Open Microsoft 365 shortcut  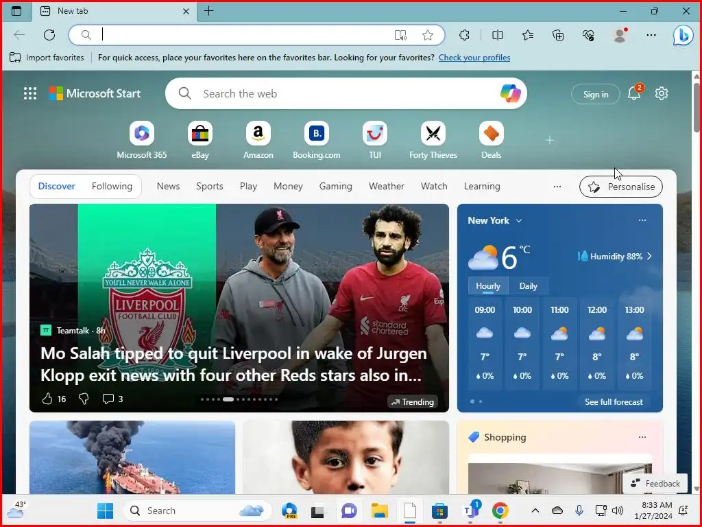(142, 140)
